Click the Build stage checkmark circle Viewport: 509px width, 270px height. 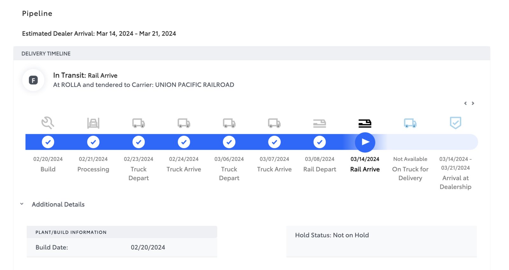48,142
